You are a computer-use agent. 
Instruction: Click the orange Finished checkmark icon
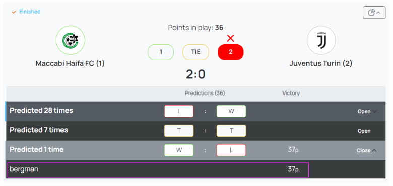[14, 12]
